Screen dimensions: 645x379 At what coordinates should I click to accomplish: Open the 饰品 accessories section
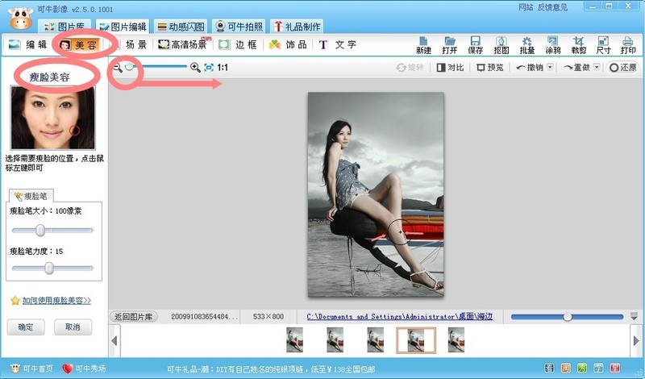tap(288, 44)
